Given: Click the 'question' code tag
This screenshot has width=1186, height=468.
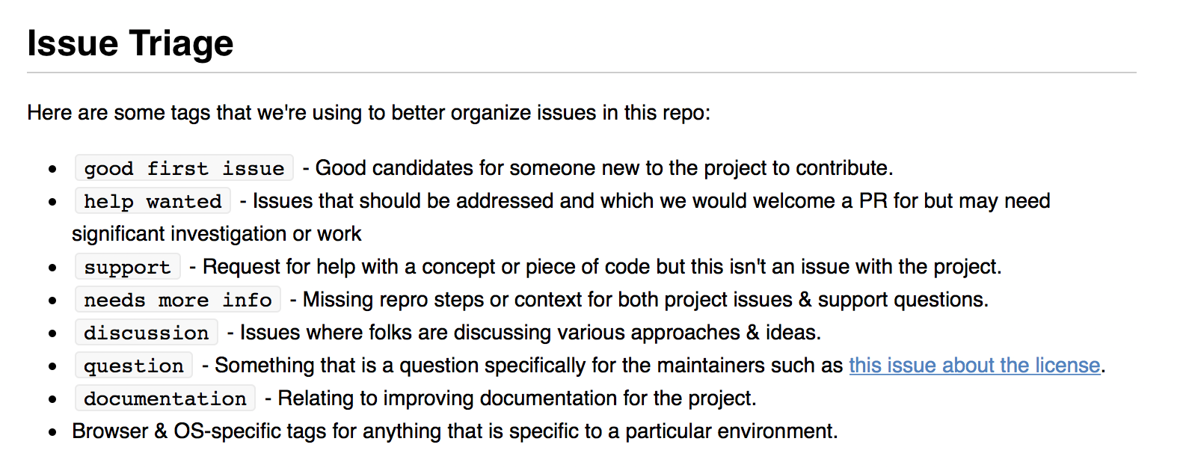Looking at the screenshot, I should [134, 366].
